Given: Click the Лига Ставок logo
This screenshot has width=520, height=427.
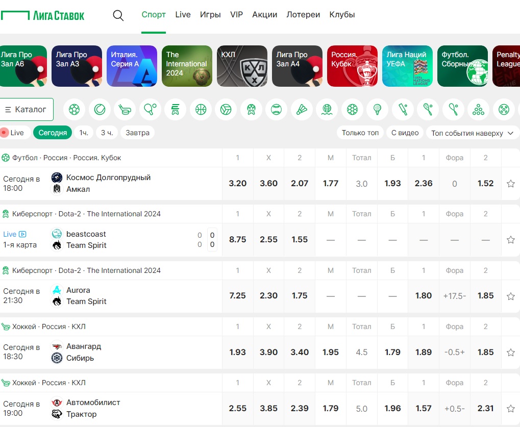Looking at the screenshot, I should pyautogui.click(x=42, y=15).
